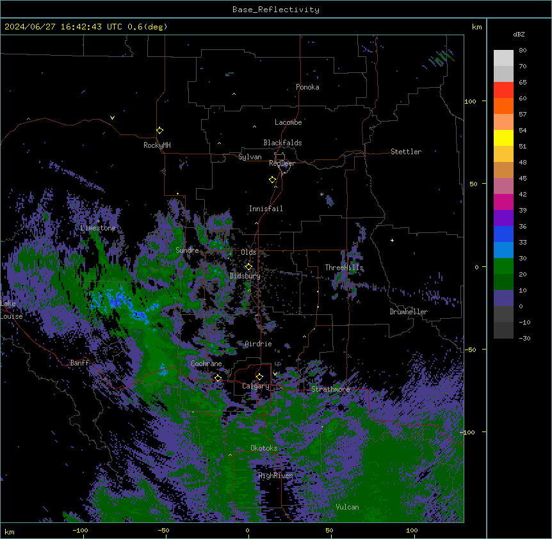Click the white plus marker north of Drumheller
Viewport: 552px width, 539px height.
392,240
